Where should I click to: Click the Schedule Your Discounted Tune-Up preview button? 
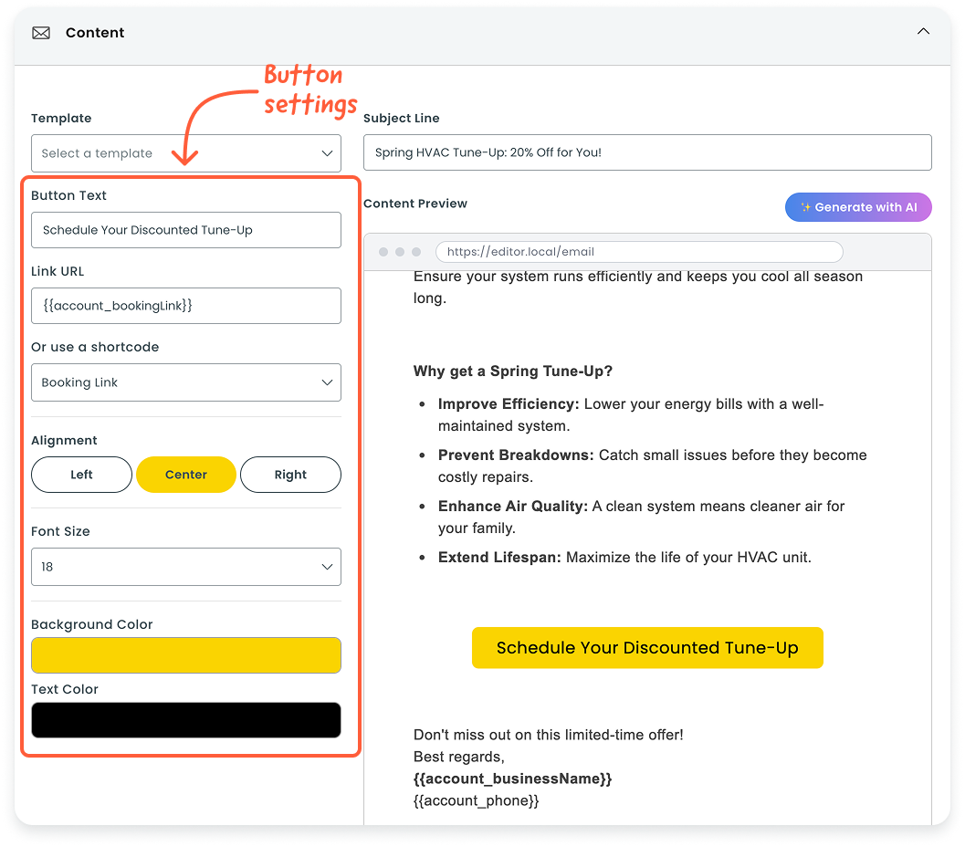click(x=647, y=648)
